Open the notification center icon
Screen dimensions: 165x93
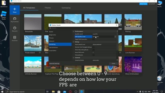point(162,92)
